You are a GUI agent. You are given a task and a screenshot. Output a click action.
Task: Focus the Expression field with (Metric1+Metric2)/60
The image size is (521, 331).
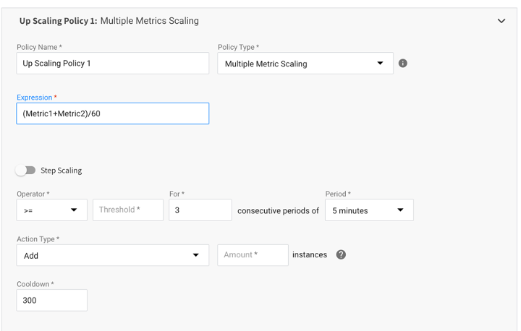coord(112,113)
